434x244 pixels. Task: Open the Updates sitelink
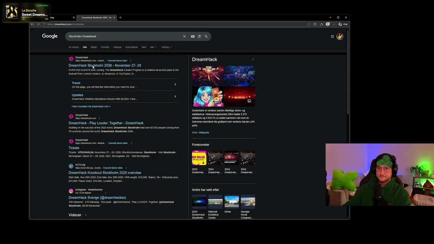click(77, 95)
